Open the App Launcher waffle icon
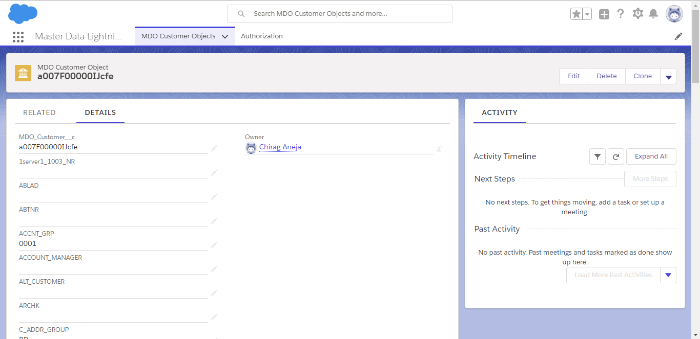Screen dimensions: 700x339 tap(18, 36)
